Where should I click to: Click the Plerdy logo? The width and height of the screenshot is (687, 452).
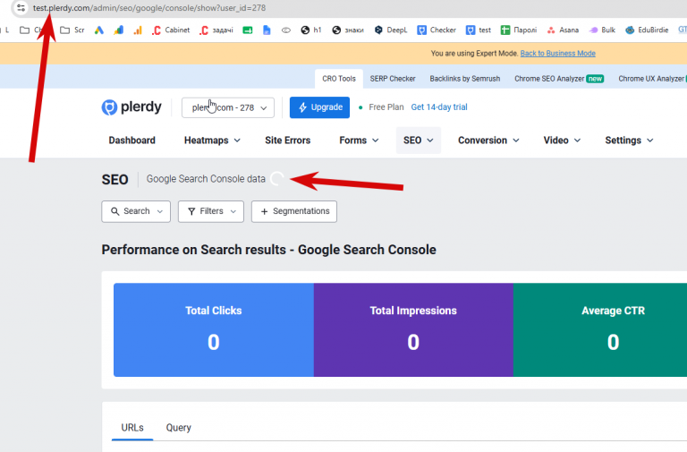click(x=131, y=107)
